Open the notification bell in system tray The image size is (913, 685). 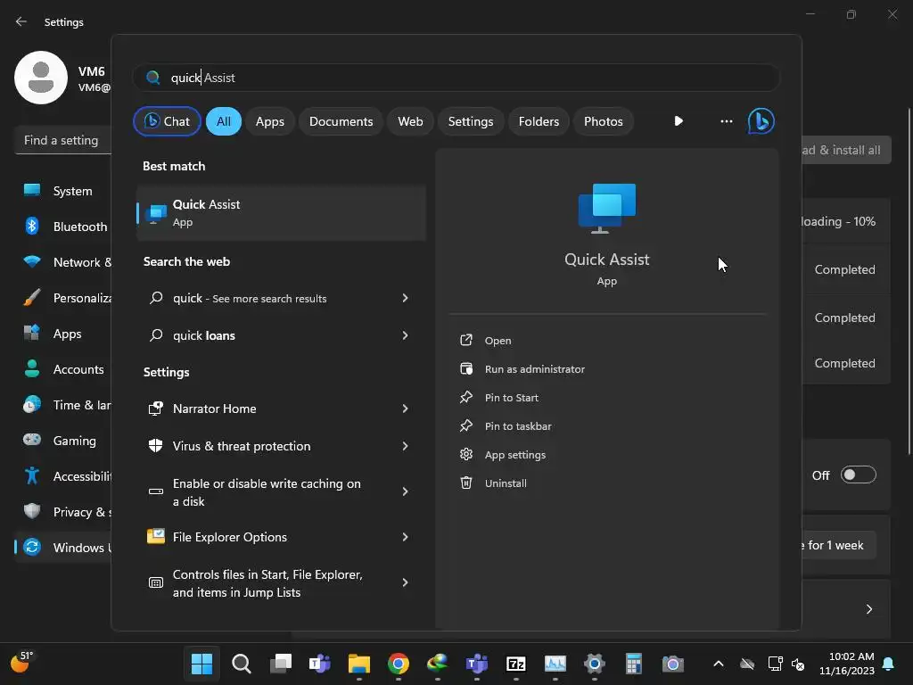pos(889,664)
